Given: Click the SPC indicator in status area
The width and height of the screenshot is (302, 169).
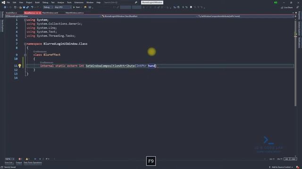Looking at the screenshot, I should pos(286,159).
